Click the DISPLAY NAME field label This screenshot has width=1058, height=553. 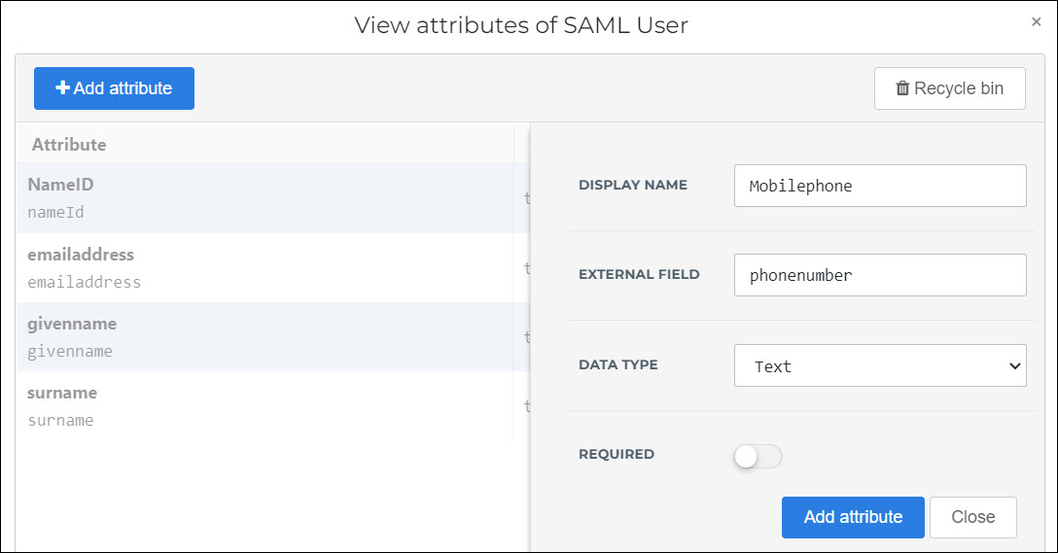tap(633, 185)
